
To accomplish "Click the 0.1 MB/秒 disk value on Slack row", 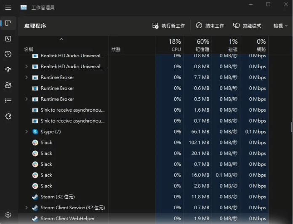I will point(226,175).
